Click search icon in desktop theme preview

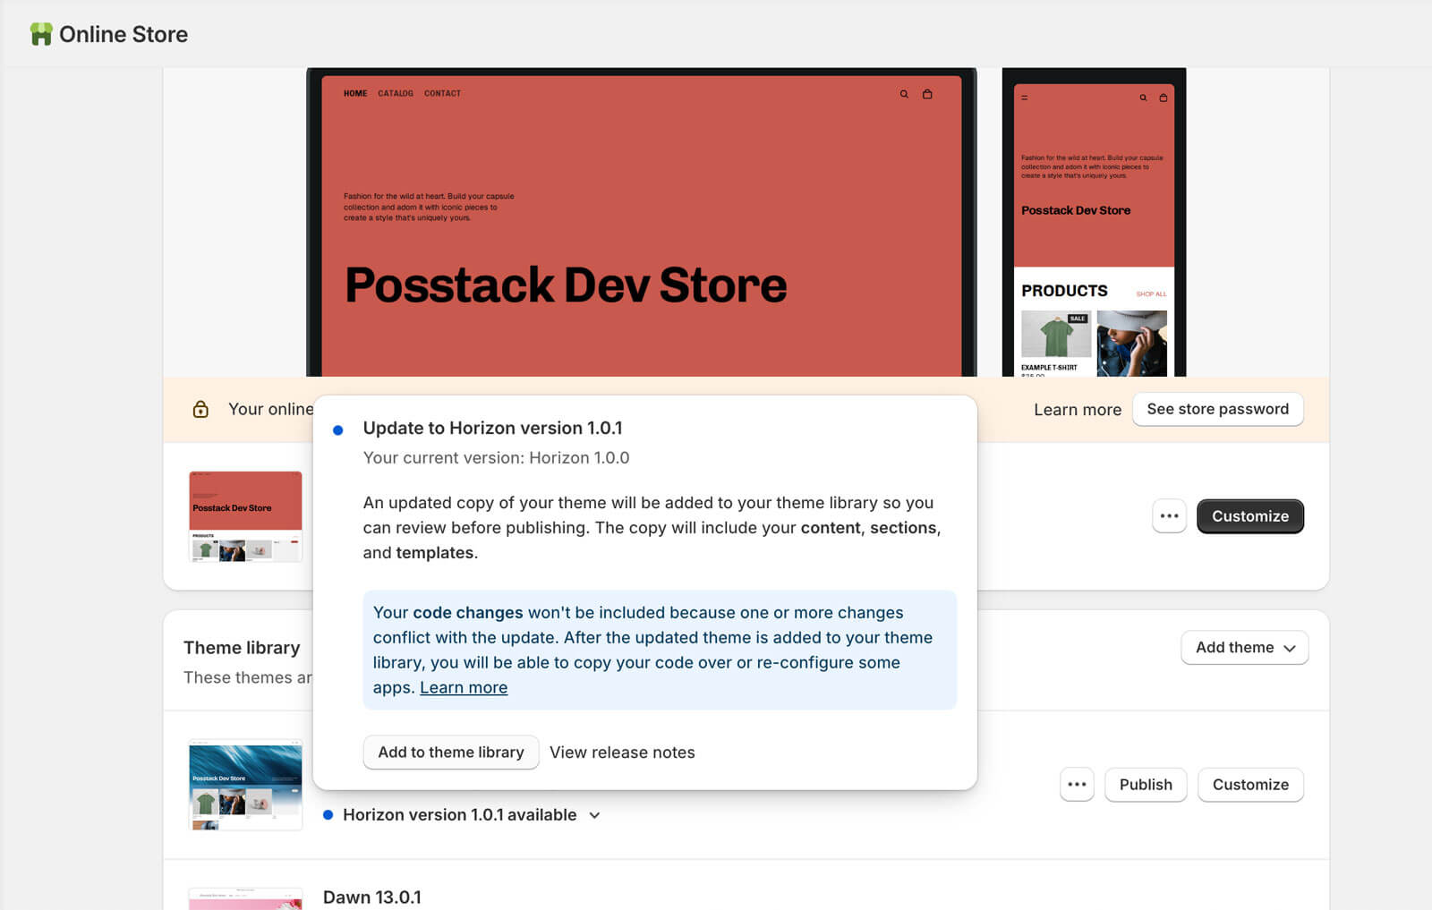pos(904,94)
